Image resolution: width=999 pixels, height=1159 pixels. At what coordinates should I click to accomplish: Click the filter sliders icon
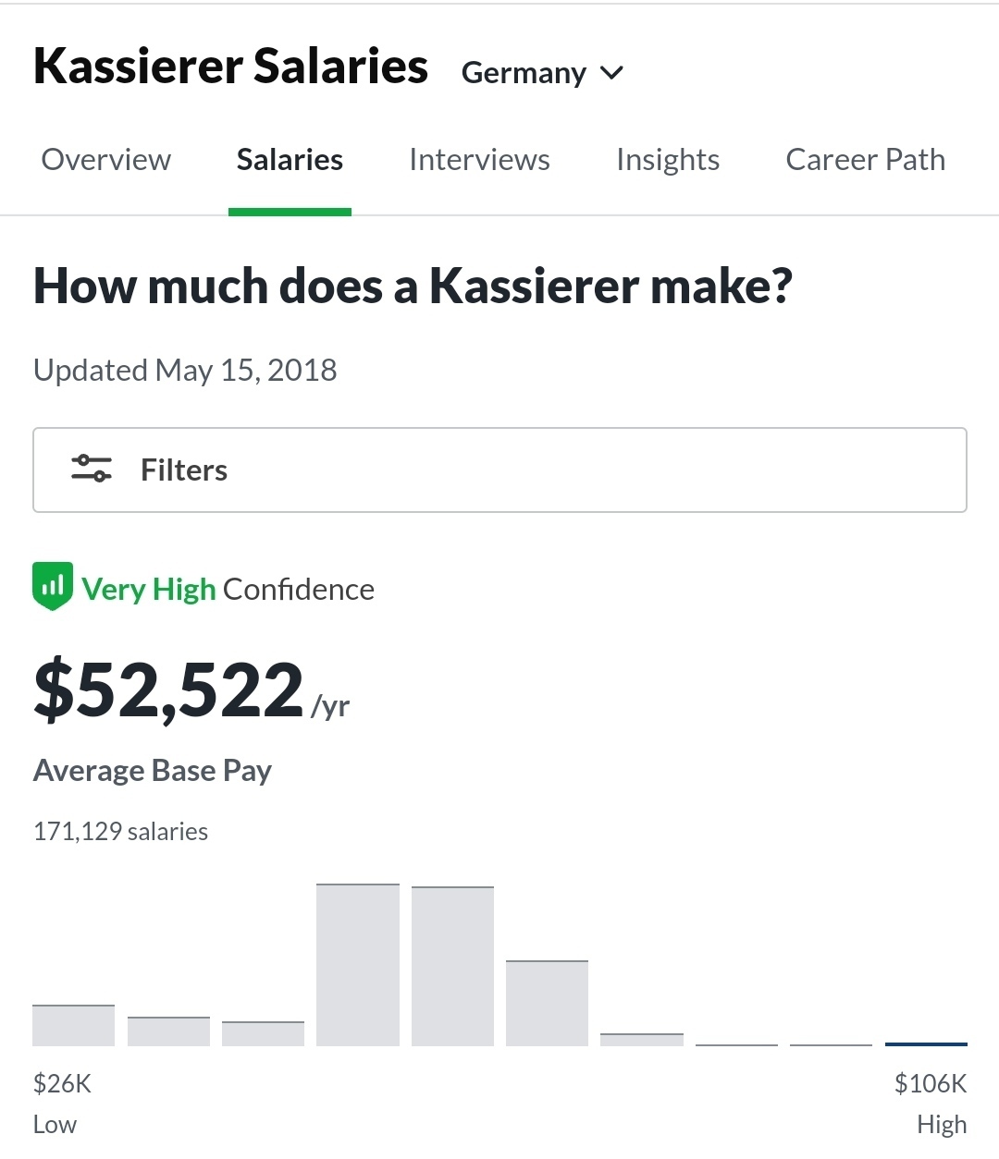(x=92, y=470)
